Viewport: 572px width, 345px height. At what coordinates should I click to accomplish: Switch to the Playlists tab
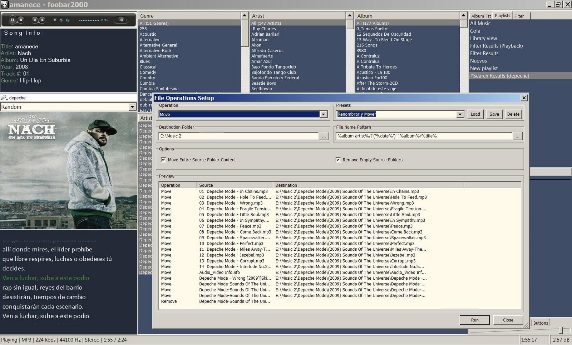[503, 16]
